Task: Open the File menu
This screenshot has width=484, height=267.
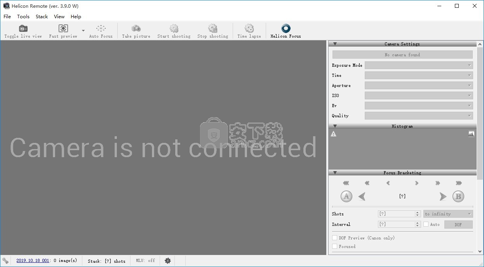Action: pyautogui.click(x=7, y=16)
